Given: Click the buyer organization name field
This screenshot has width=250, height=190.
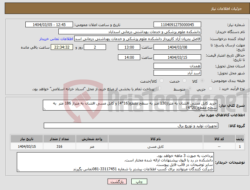Looking at the screenshot, I should tap(130, 31).
